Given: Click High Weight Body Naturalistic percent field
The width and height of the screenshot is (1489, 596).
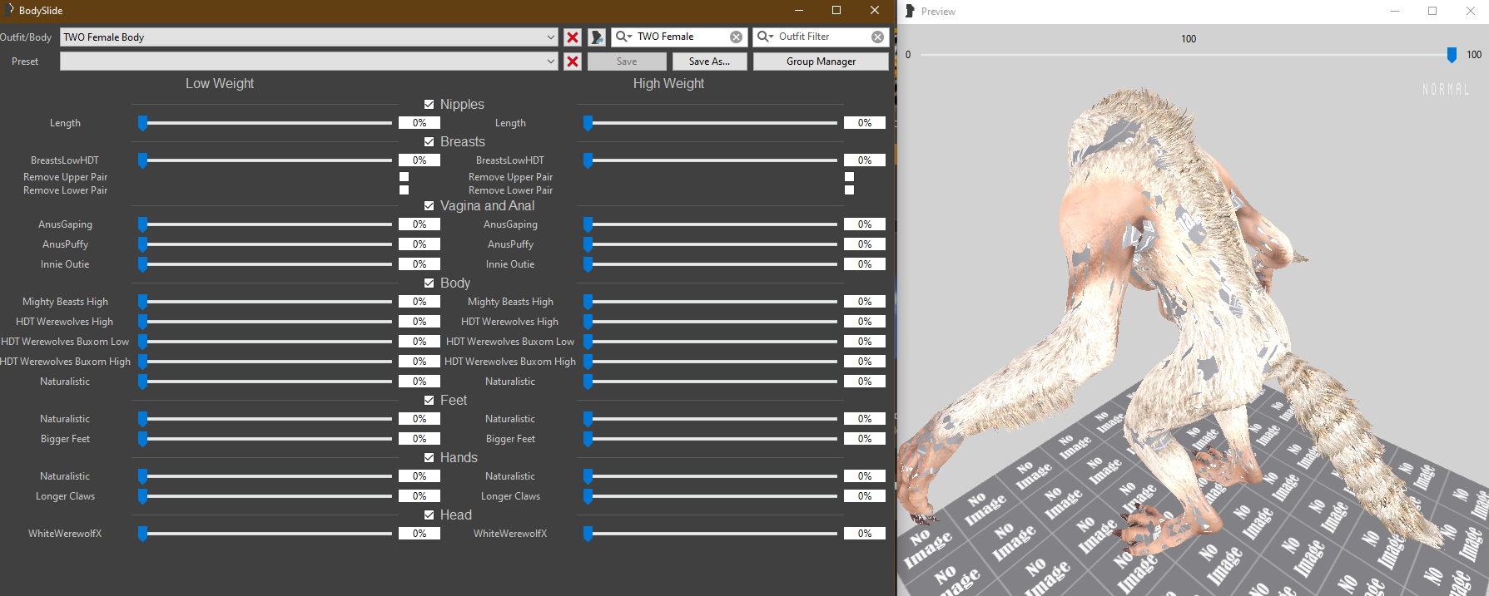Looking at the screenshot, I should [865, 382].
